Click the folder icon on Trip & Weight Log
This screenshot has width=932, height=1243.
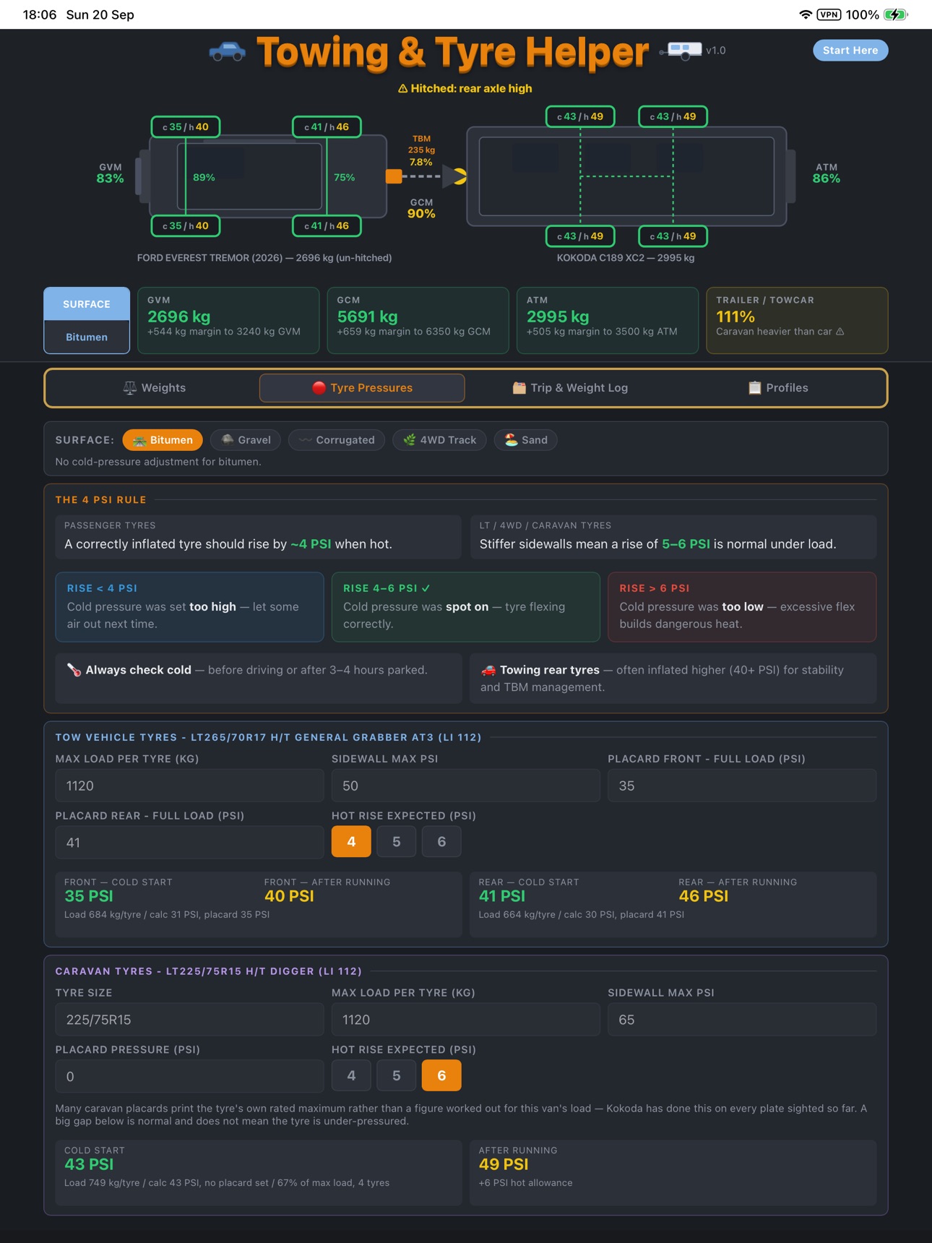(x=519, y=388)
